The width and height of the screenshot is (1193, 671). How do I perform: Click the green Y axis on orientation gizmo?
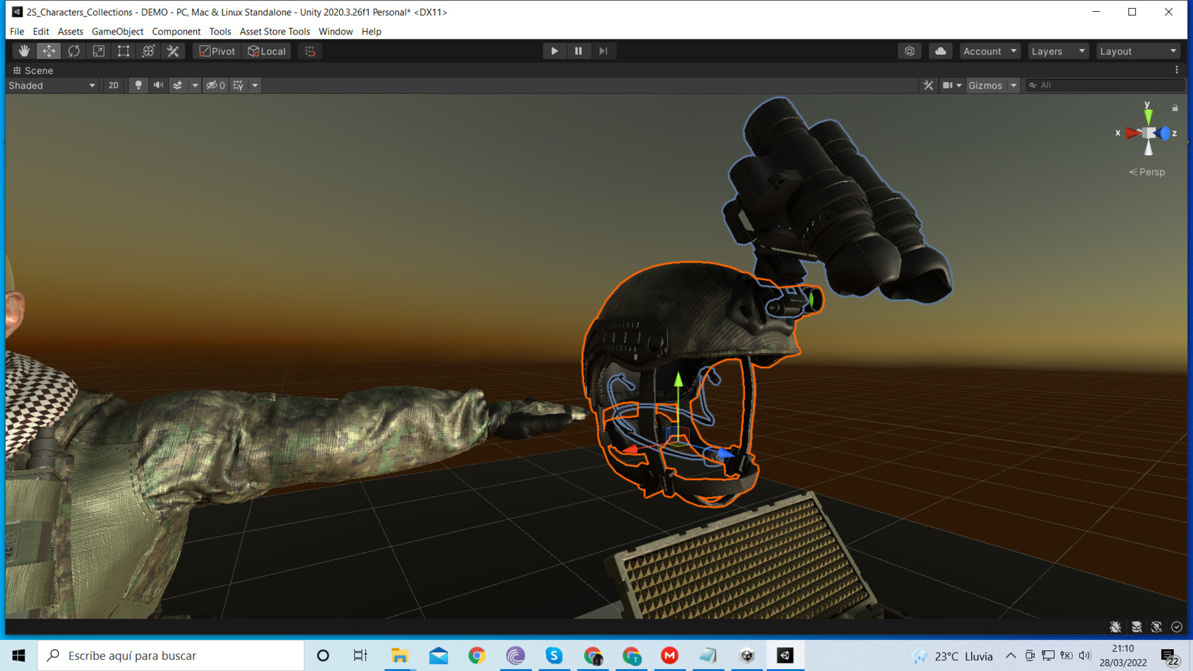pyautogui.click(x=1148, y=115)
